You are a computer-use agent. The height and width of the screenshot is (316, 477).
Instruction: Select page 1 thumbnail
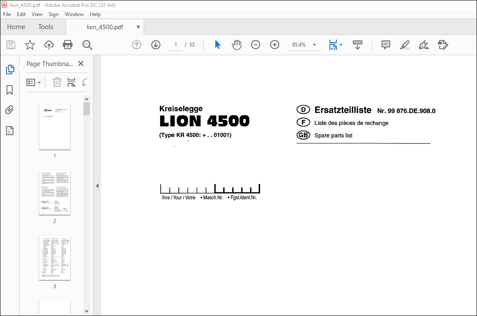(x=55, y=127)
